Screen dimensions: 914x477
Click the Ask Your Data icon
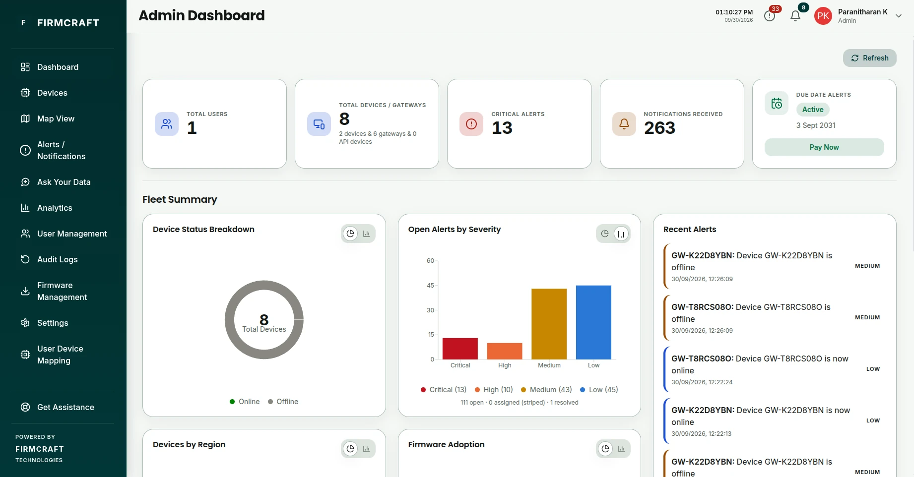25,182
